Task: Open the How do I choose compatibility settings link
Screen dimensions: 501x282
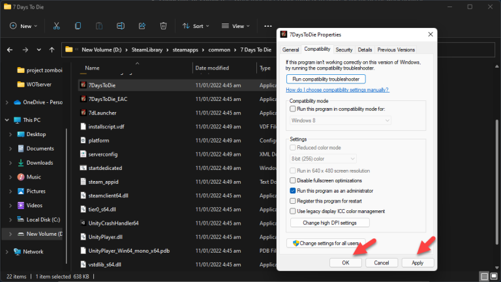Action: coord(337,90)
